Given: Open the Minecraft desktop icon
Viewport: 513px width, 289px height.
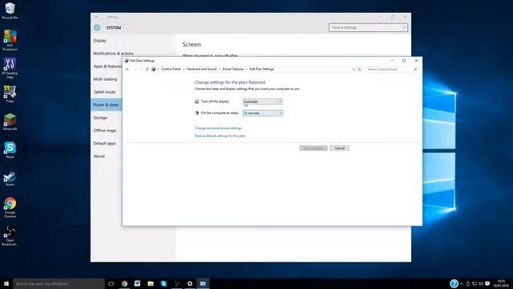Looking at the screenshot, I should (10, 122).
